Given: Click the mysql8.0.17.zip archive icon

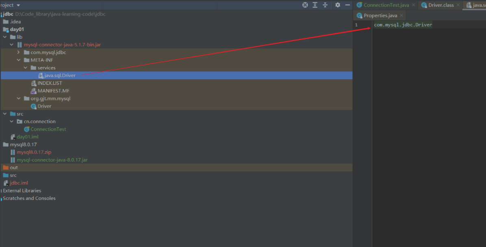Looking at the screenshot, I should (x=13, y=152).
